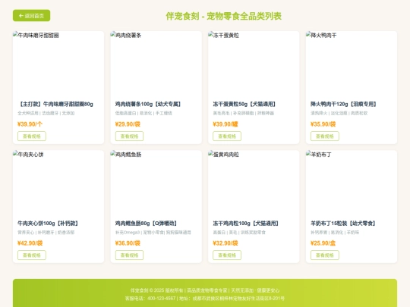This screenshot has width=410, height=307.
Task: Click tag line under 羊奶布丁15粒装 title
Action: (335, 233)
